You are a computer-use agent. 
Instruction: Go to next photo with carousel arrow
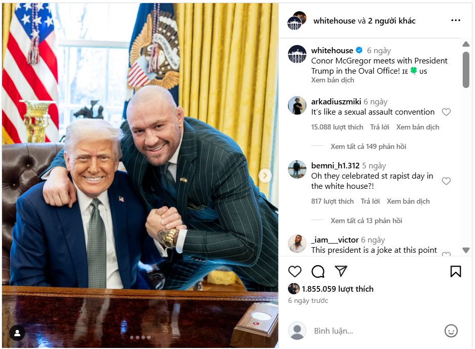[265, 176]
